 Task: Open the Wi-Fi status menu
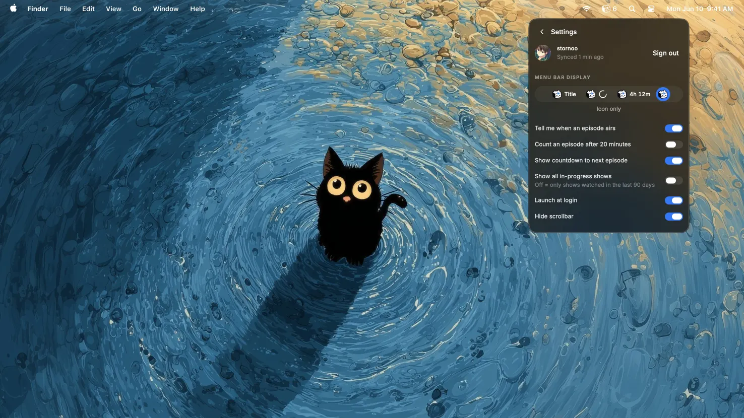pos(587,9)
